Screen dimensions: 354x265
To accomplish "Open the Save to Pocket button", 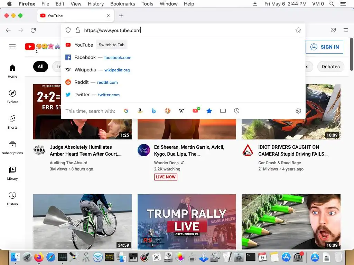I will (x=333, y=30).
